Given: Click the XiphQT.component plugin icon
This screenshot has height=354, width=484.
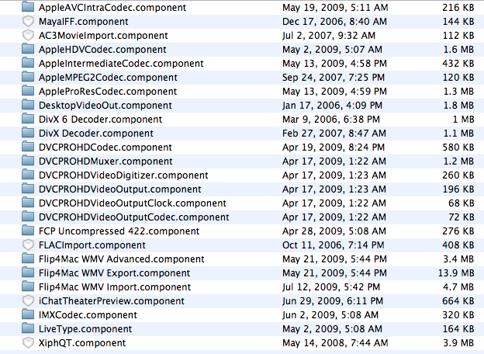Looking at the screenshot, I should (x=28, y=343).
